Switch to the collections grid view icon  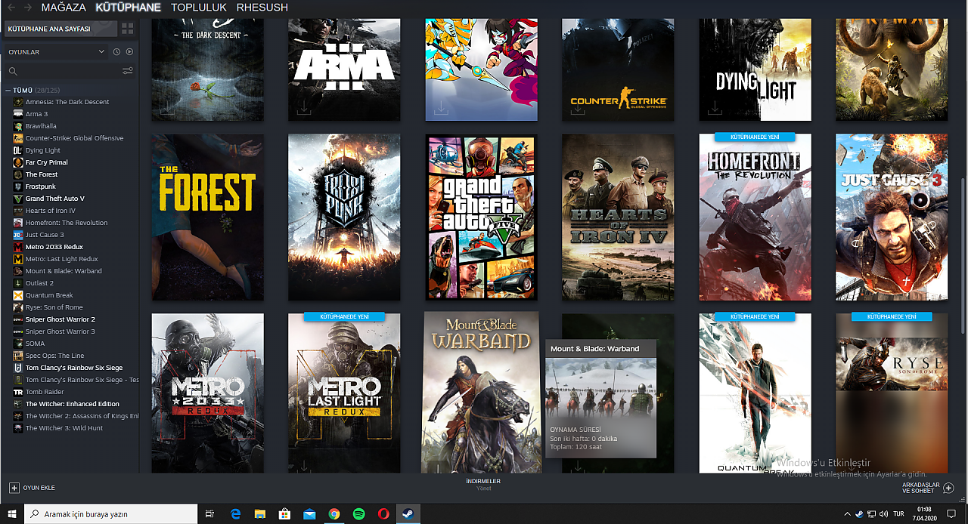coord(128,29)
